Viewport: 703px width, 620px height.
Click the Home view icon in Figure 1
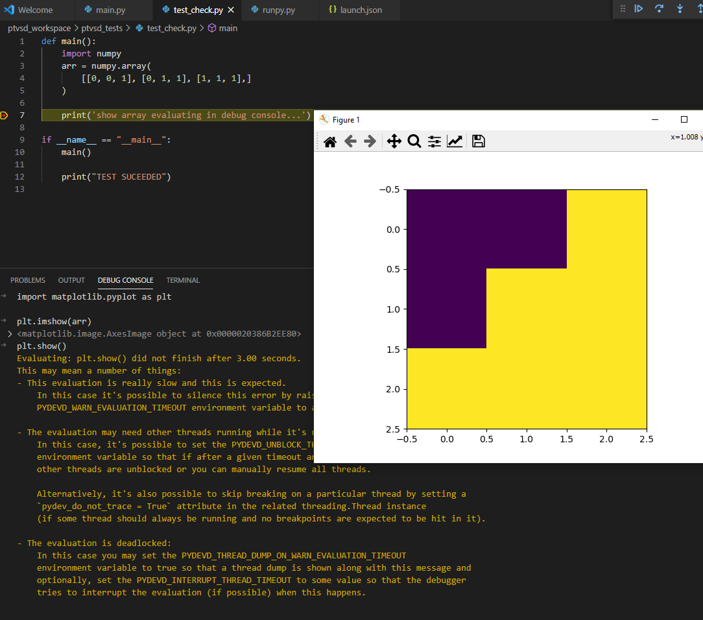pos(329,141)
